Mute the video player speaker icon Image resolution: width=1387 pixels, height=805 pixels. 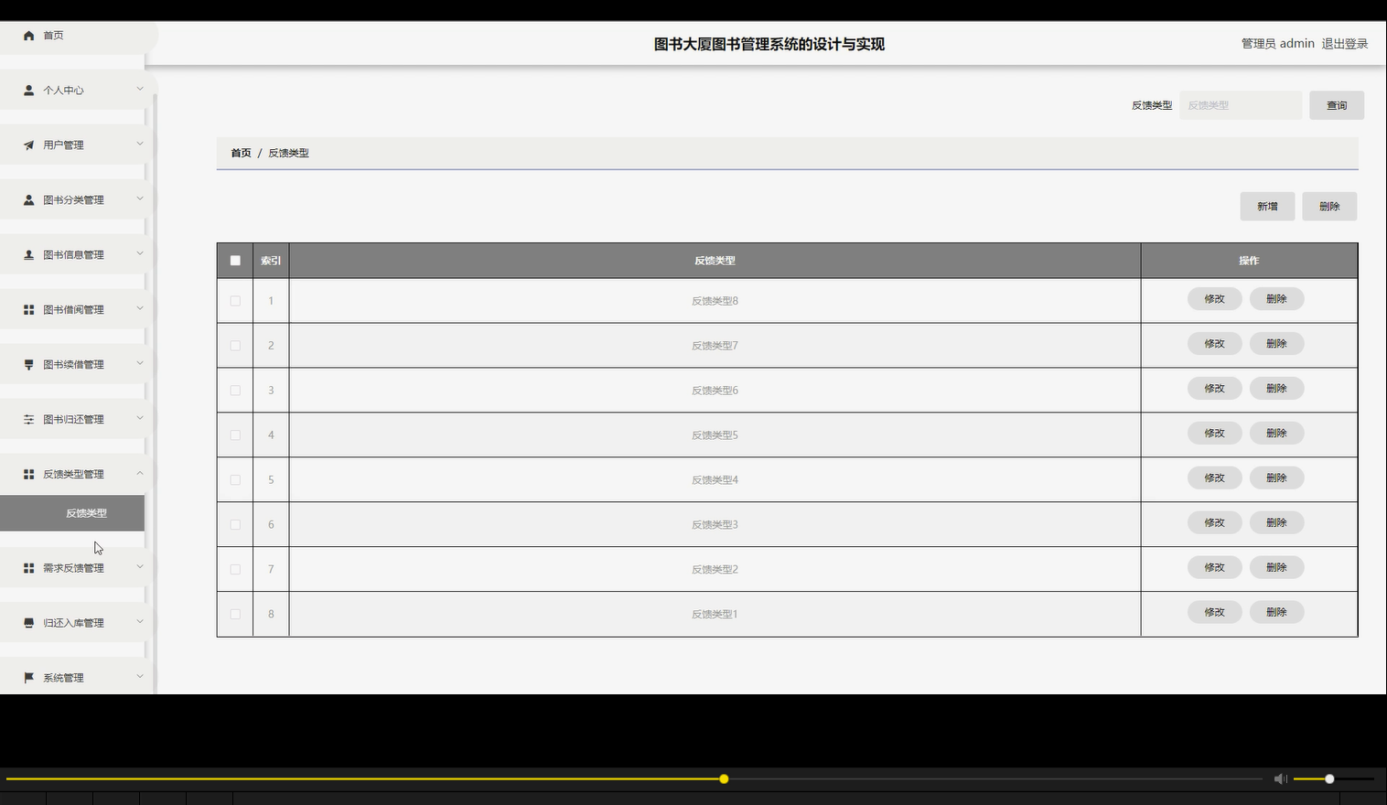click(x=1280, y=778)
